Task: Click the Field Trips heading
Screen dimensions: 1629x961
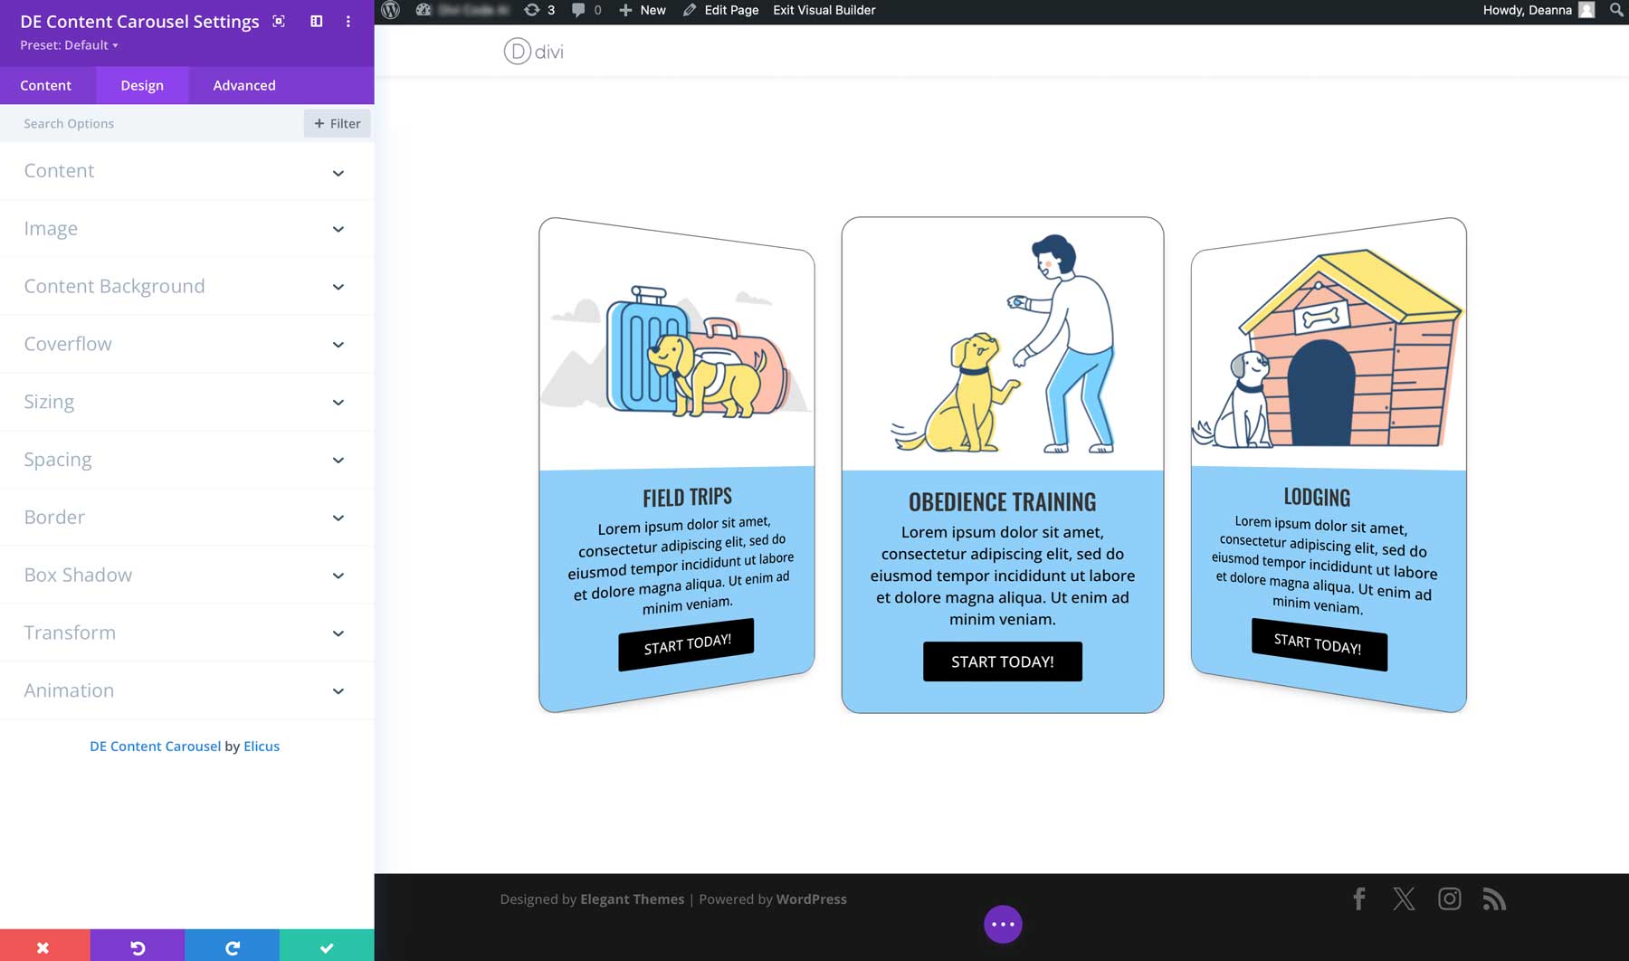Action: pyautogui.click(x=687, y=497)
